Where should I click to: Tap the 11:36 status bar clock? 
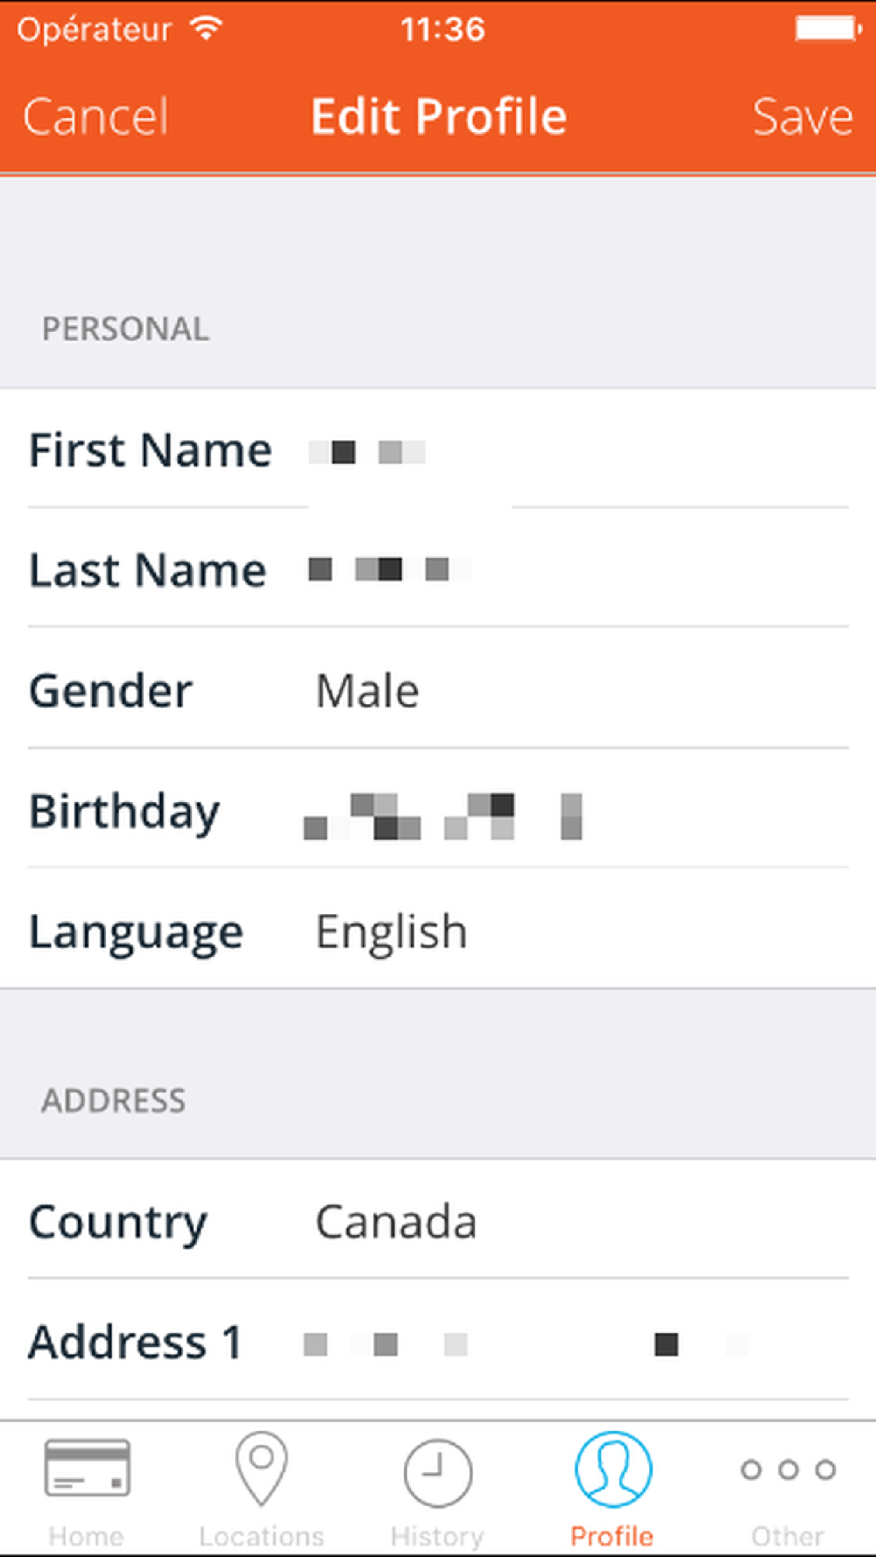point(442,30)
